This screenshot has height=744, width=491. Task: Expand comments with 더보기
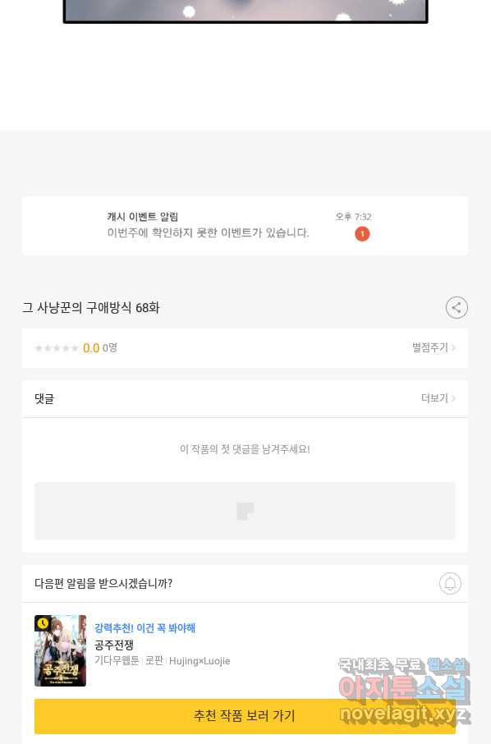tap(438, 398)
